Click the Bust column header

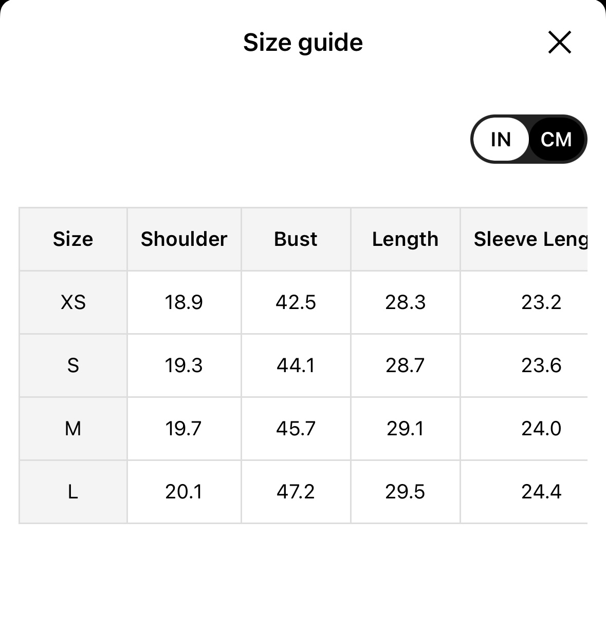tap(296, 239)
